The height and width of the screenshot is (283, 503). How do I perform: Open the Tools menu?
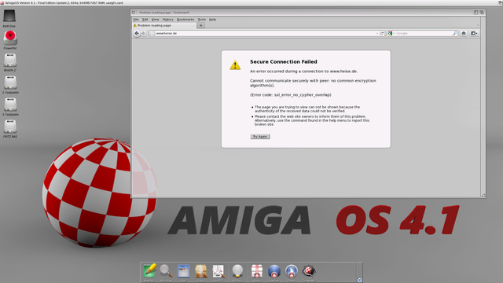point(201,20)
